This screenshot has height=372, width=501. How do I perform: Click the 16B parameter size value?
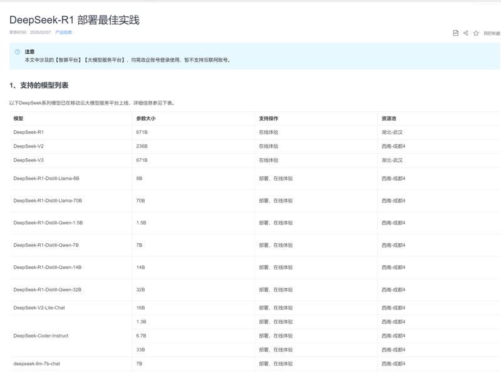(140, 308)
